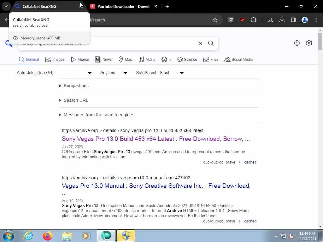Open the uBlock Origin extension icon
Image resolution: width=323 pixels, height=242 pixels.
pos(242,20)
